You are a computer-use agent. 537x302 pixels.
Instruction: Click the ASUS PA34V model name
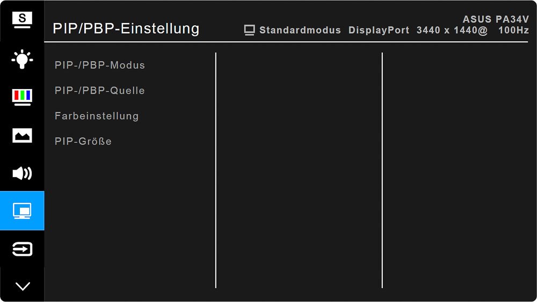click(x=496, y=19)
